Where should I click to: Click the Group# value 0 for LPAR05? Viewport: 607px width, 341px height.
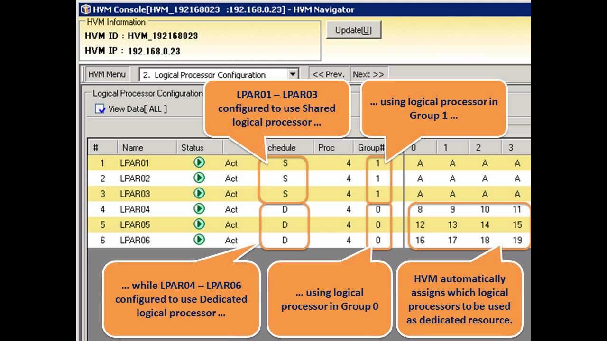[x=378, y=224]
